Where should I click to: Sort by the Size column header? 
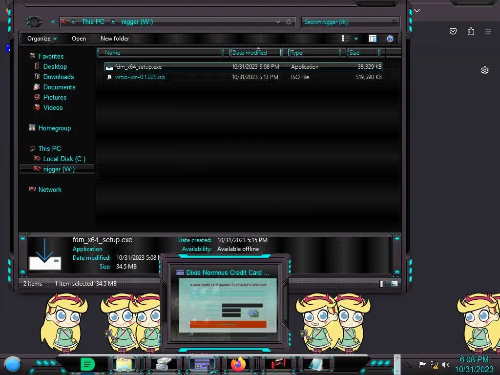coord(363,53)
